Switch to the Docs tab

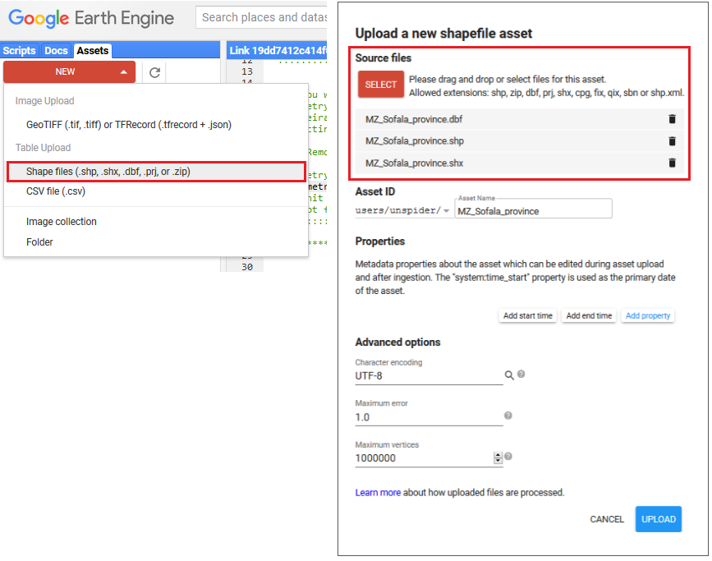click(x=56, y=50)
